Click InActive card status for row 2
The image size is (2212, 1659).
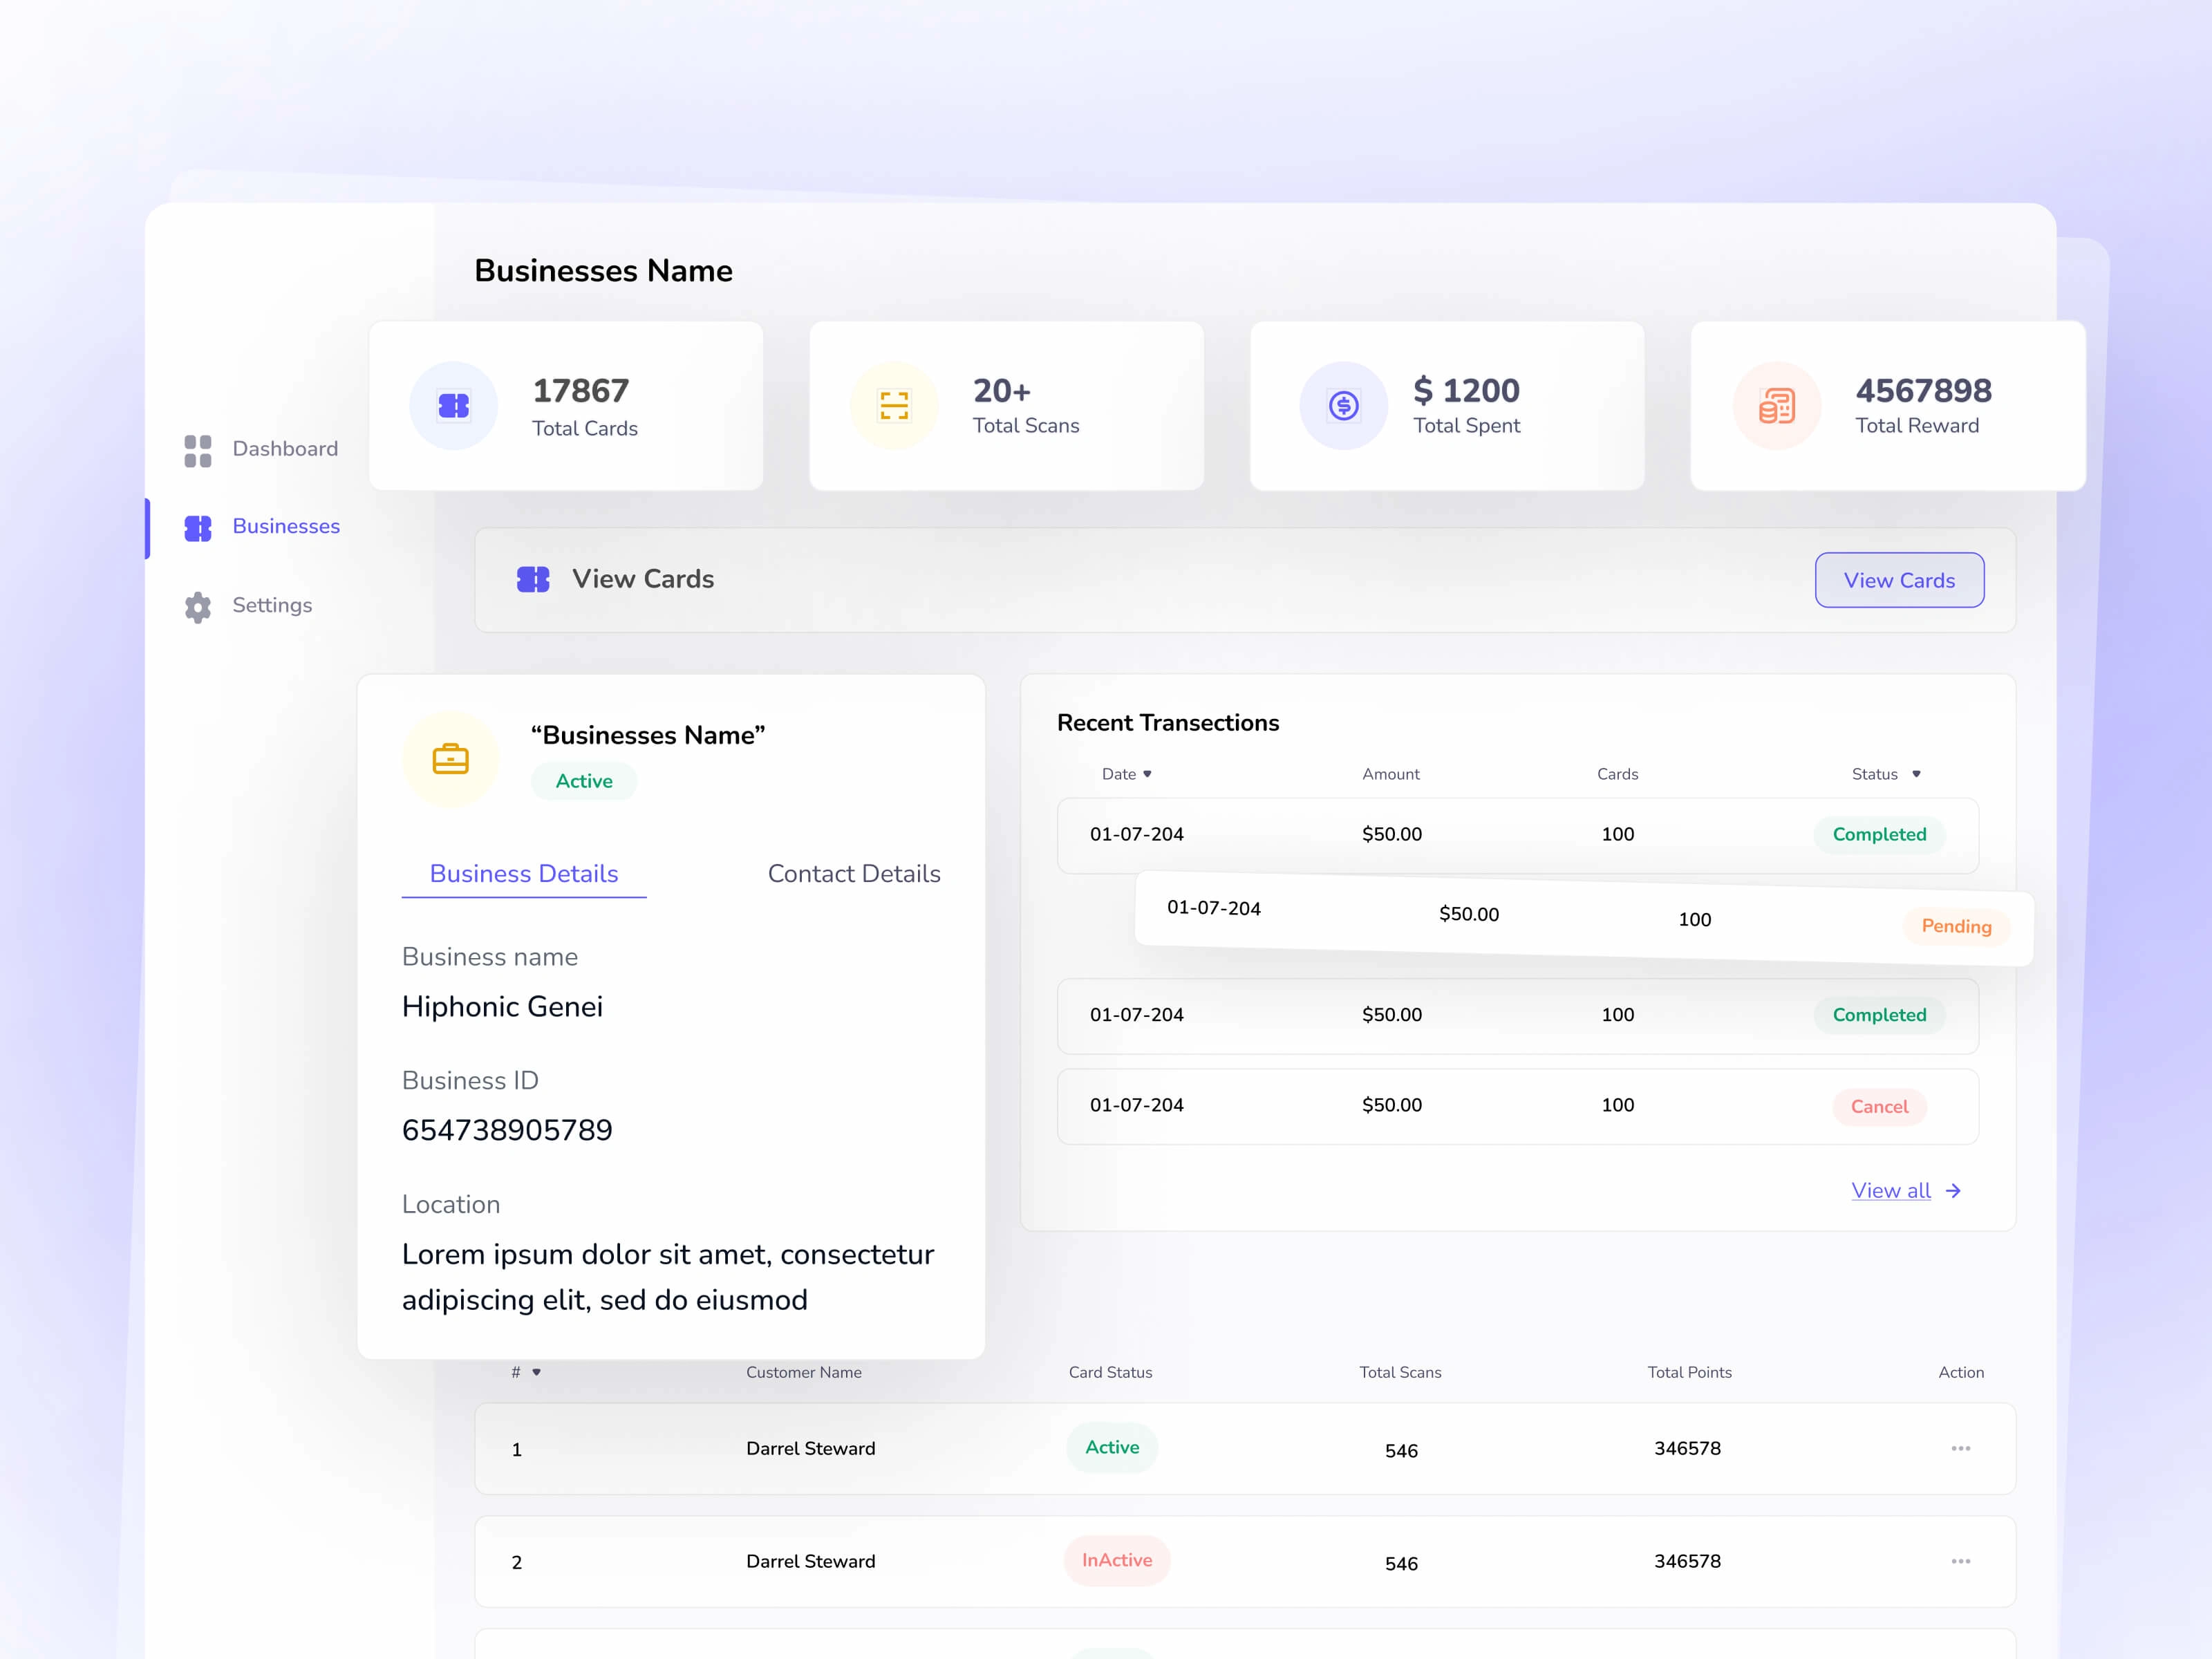tap(1117, 1560)
